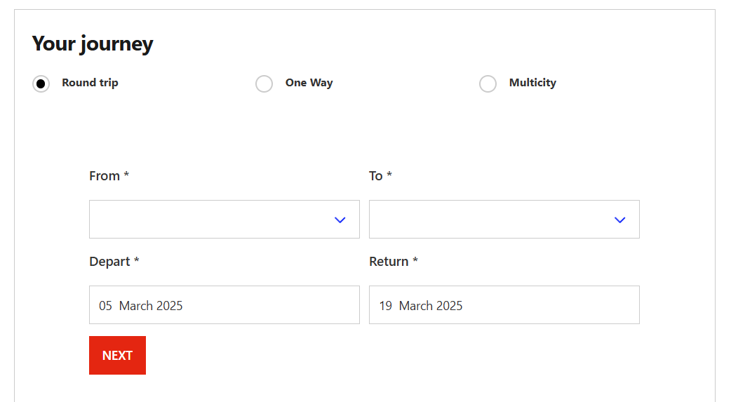
Task: Click the Depart date field showing 05 March 2025
Action: click(224, 305)
